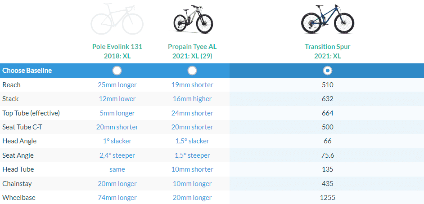Open the Transition Spur 2021: XL link
This screenshot has height=204, width=424.
[328, 51]
